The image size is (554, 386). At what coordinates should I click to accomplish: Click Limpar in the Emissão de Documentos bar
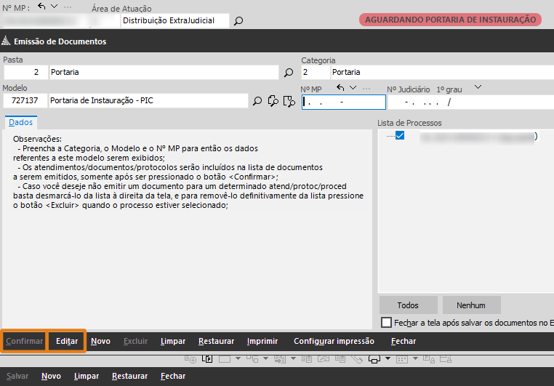[x=173, y=341]
